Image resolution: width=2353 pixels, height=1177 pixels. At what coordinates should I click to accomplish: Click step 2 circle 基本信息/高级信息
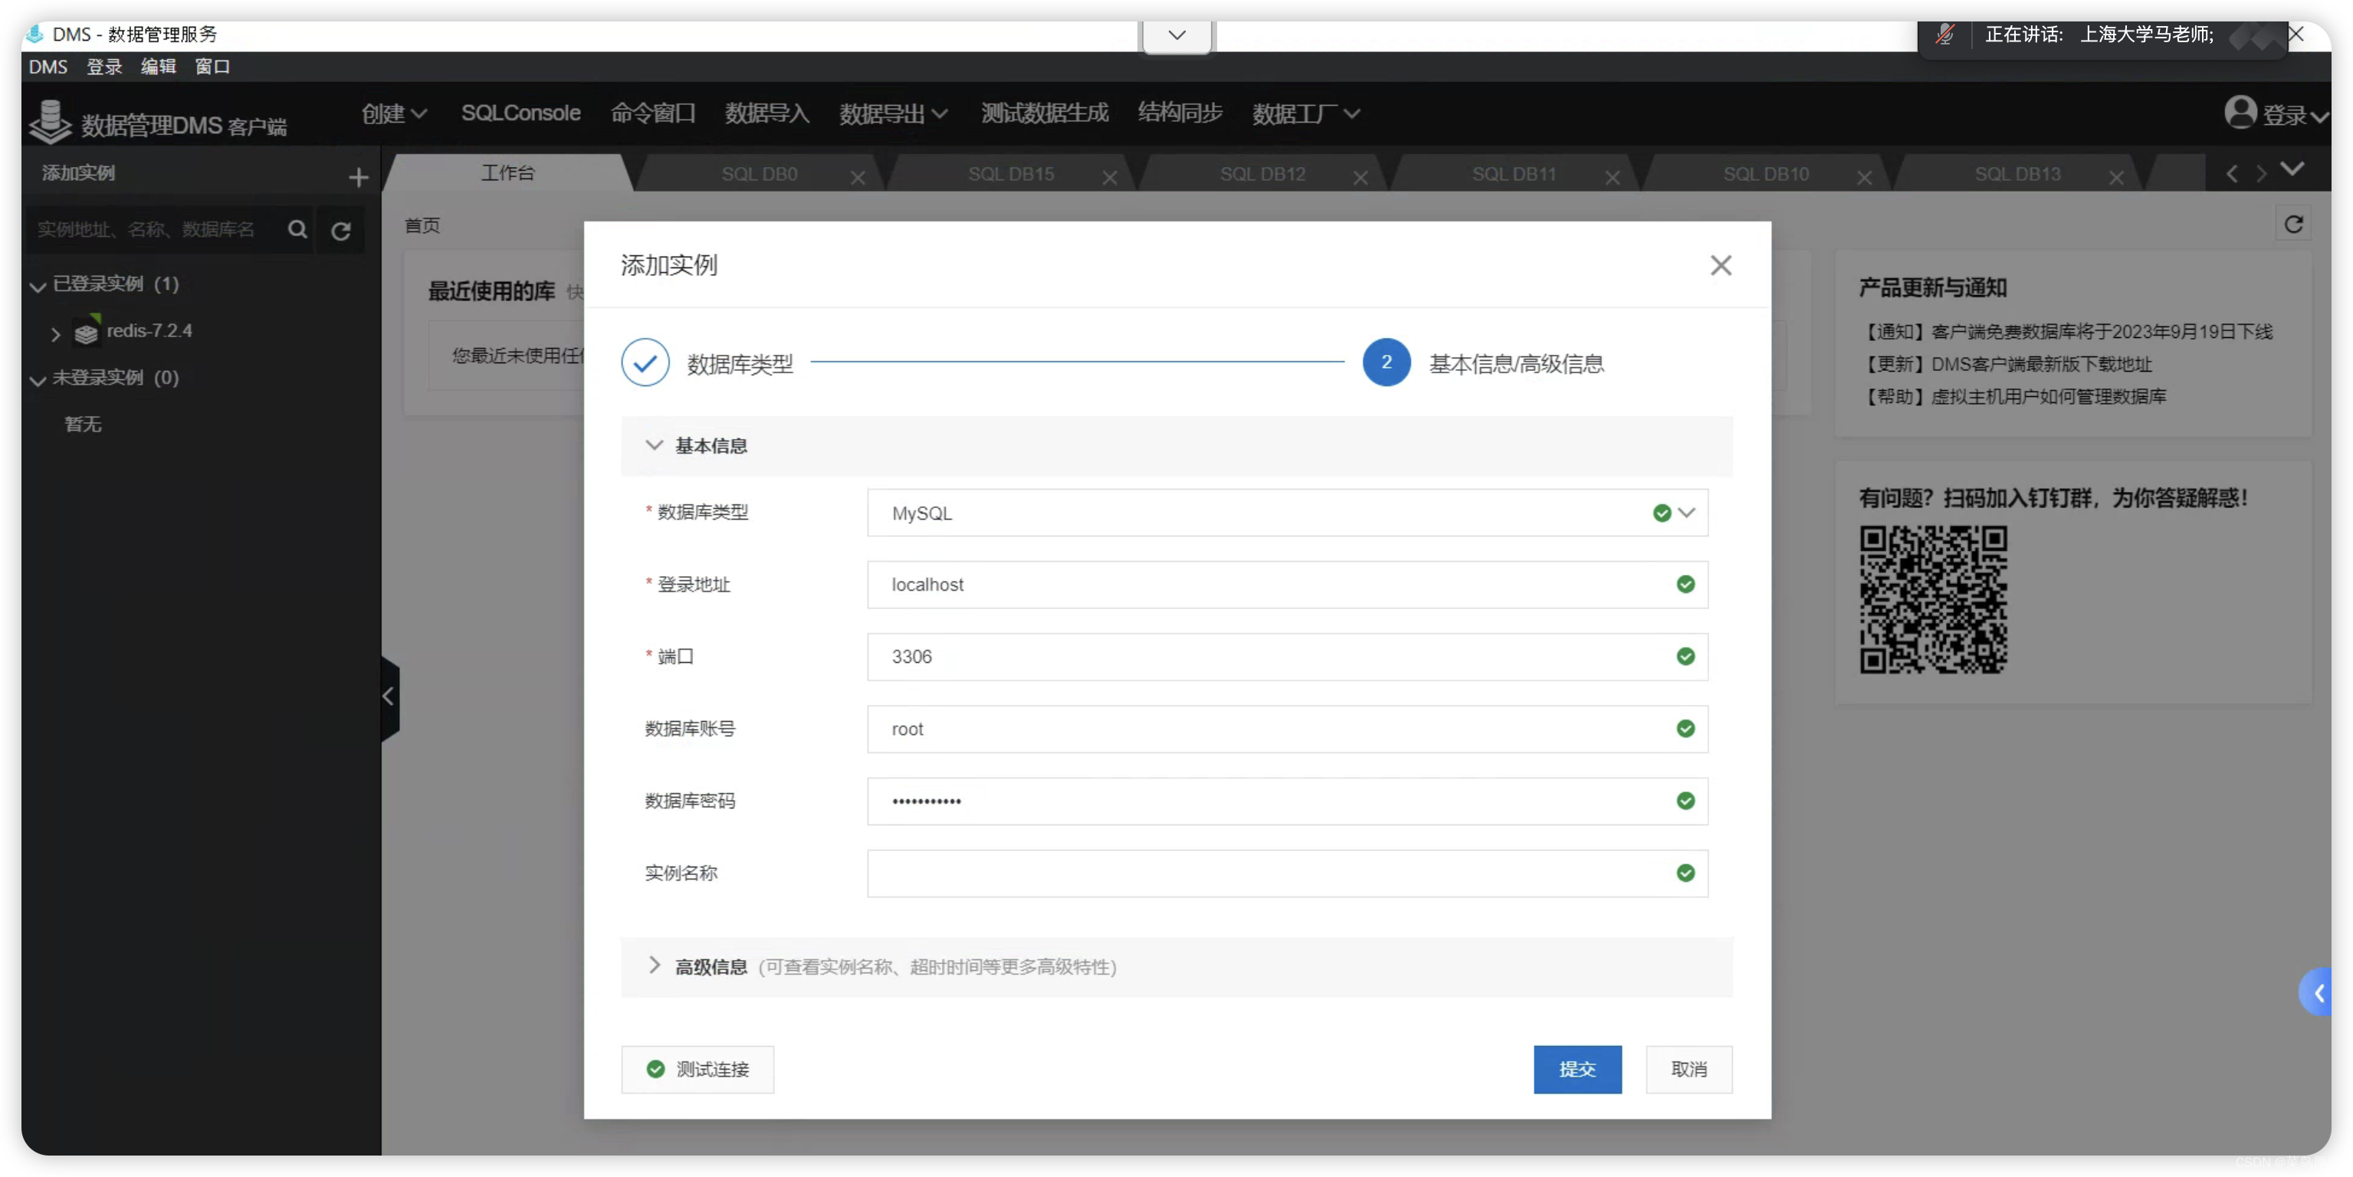pos(1386,362)
